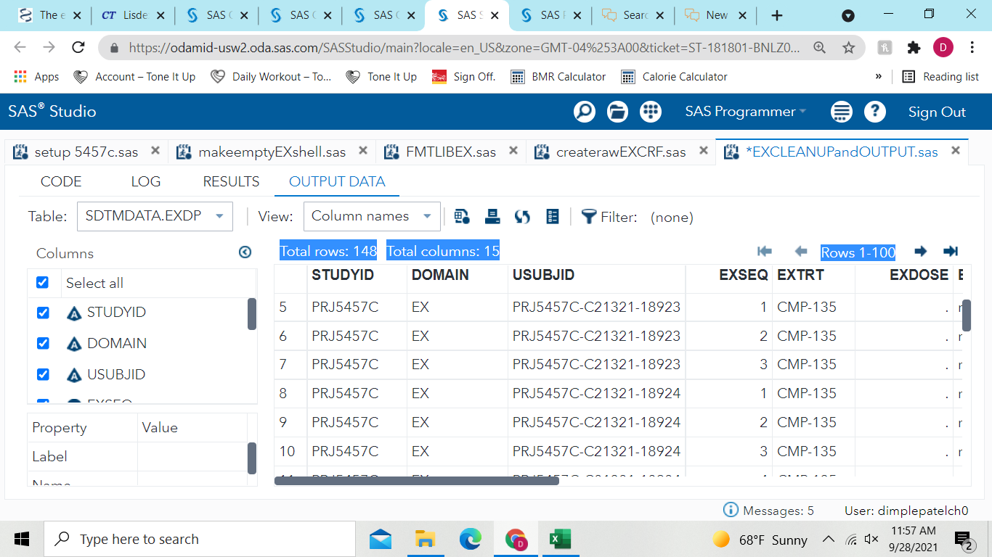Click the EXSEQ column header
992x557 pixels.
(x=743, y=275)
